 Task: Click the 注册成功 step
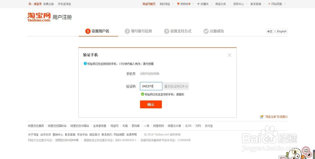click(214, 31)
